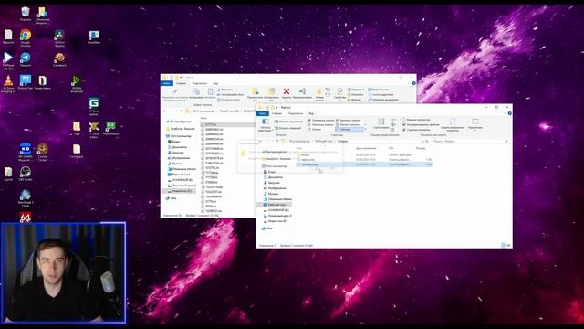Click the blue Help icon in front Explorer window
This screenshot has height=329, width=584.
coord(509,113)
